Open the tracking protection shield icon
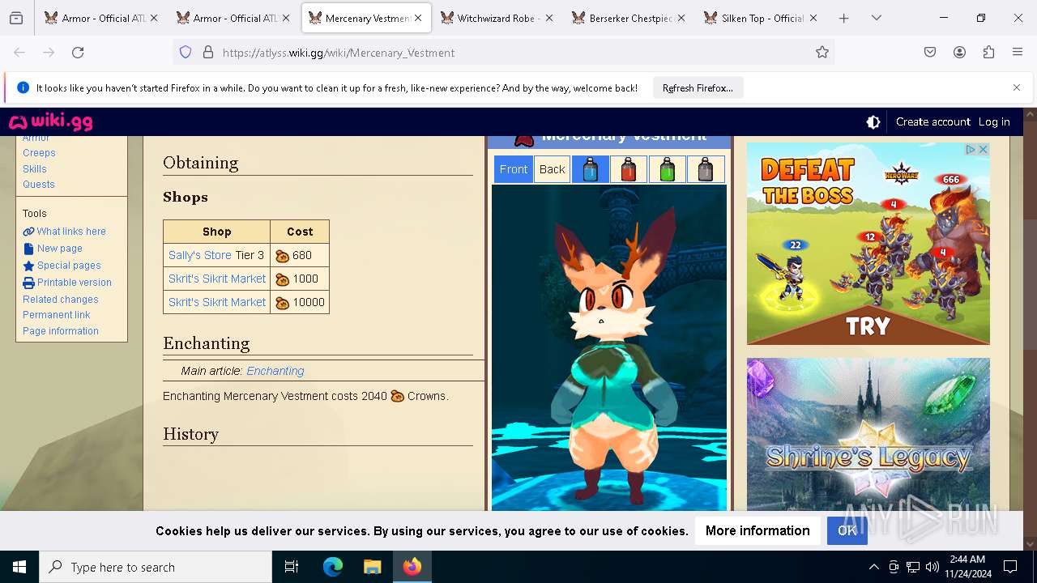 coord(186,53)
